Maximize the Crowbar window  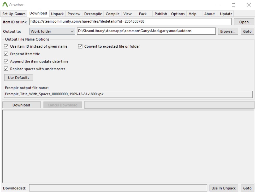click(234, 5)
